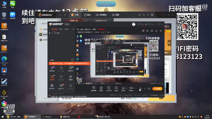
Task: Select the third scene tab
Action: tap(67, 29)
